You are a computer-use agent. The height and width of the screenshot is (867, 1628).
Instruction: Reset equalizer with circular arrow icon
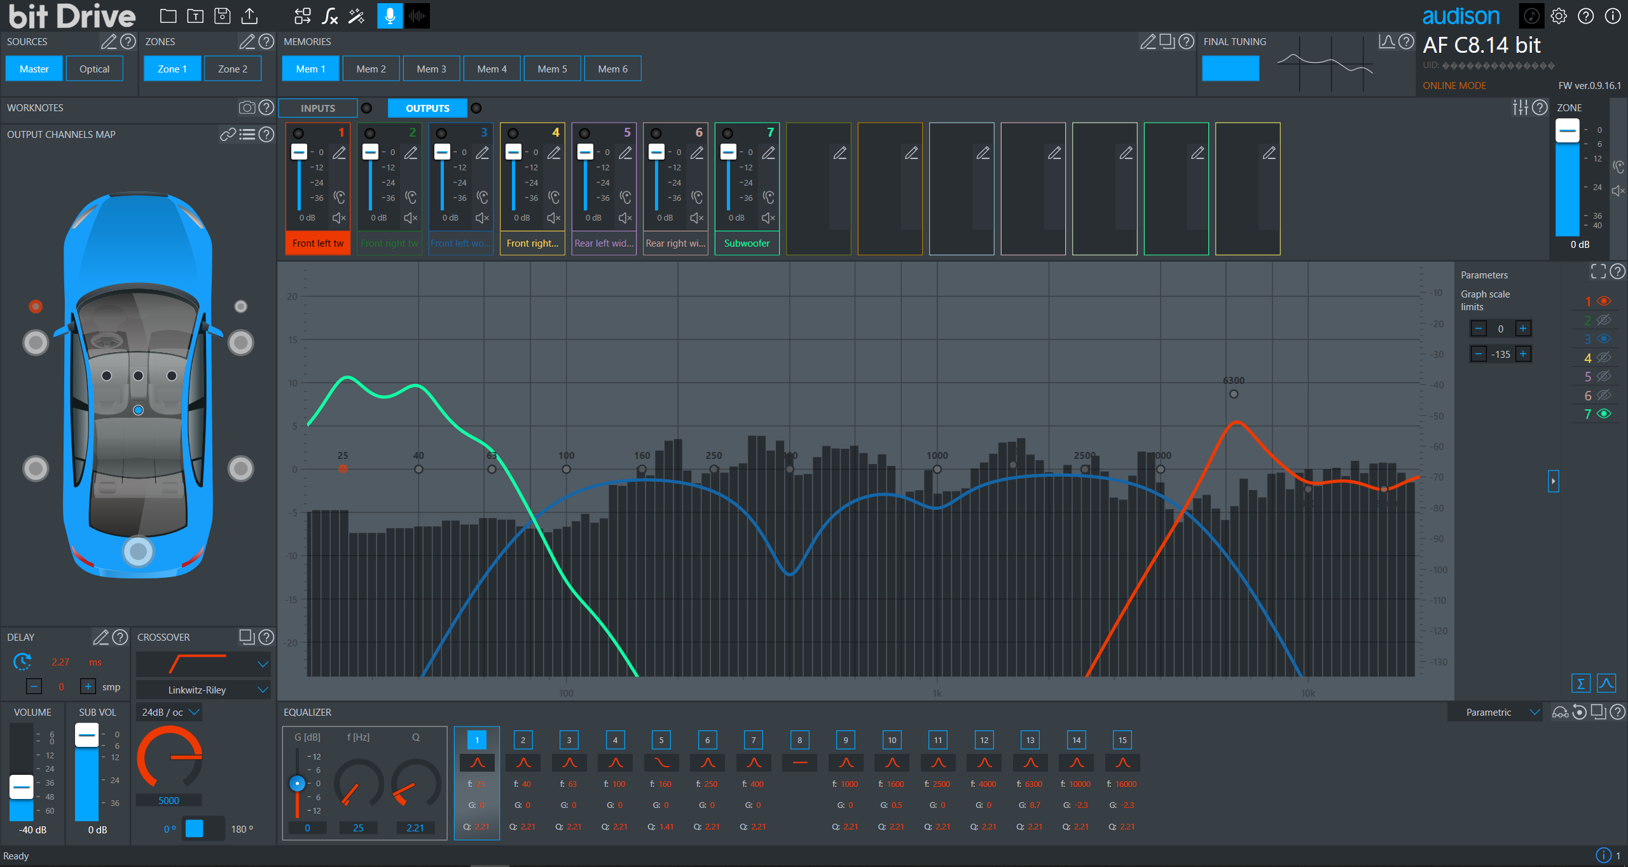[1580, 712]
